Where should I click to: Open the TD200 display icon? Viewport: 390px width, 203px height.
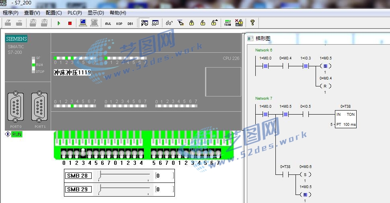click(x=228, y=23)
